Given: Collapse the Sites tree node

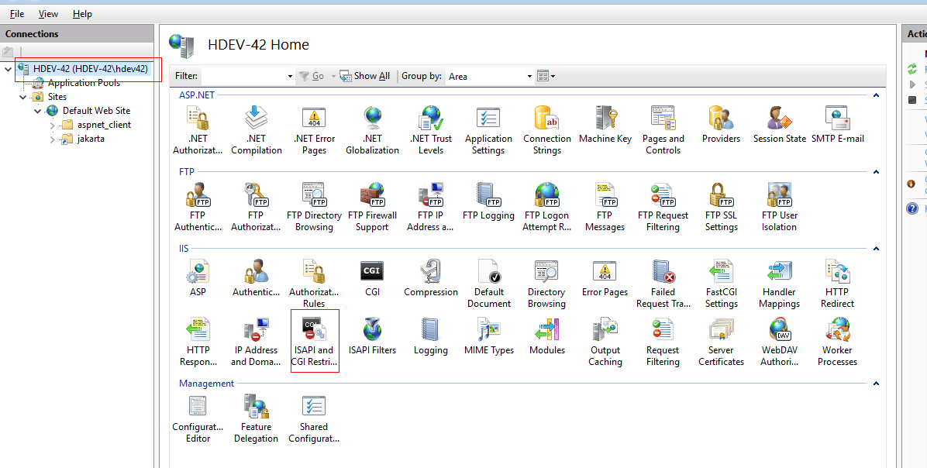Looking at the screenshot, I should coord(23,97).
